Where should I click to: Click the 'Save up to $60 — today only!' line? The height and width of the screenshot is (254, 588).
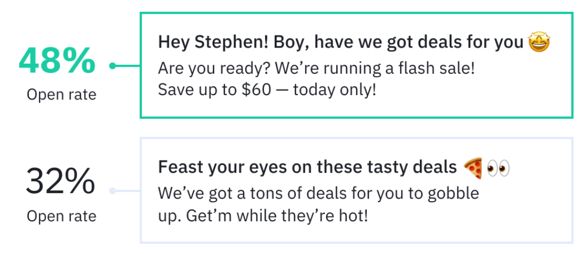pyautogui.click(x=267, y=90)
